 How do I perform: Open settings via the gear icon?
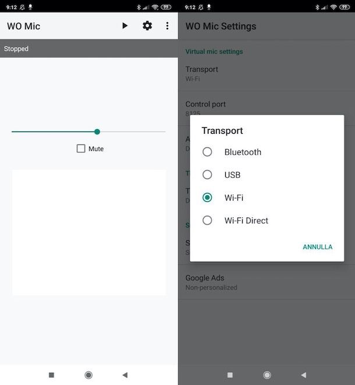pos(147,26)
